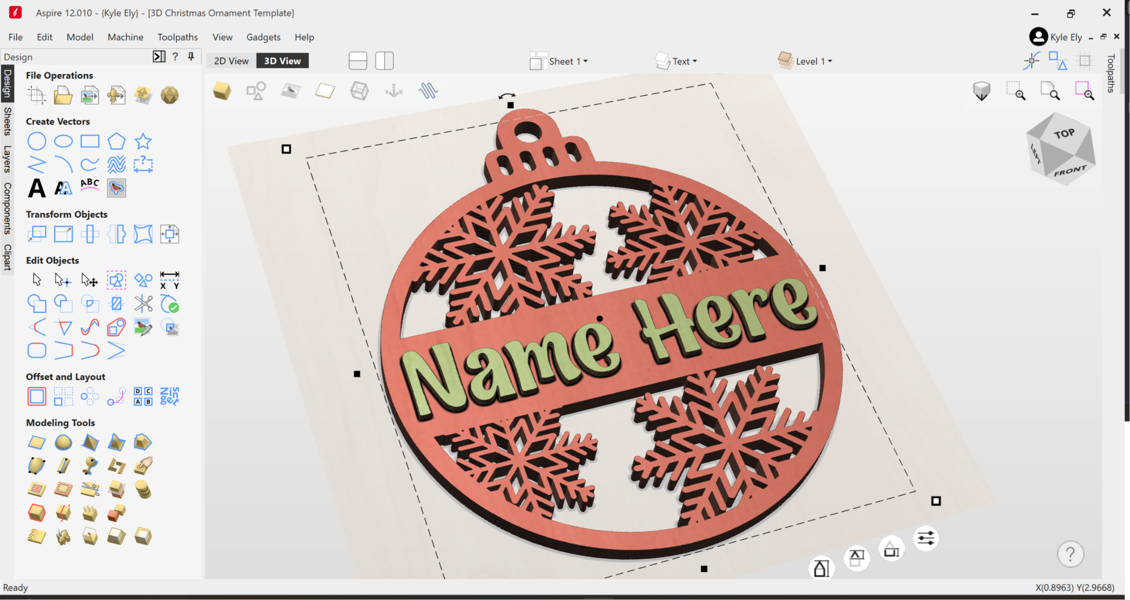Select the Draw Star tool
This screenshot has width=1130, height=600.
tap(143, 142)
